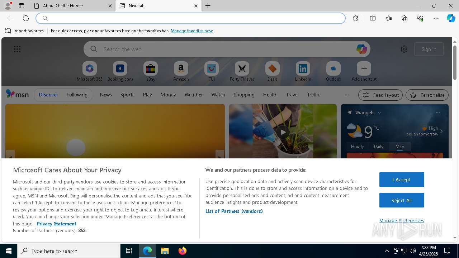459x258 pixels.
Task: Click the Sign in button
Action: [x=429, y=49]
